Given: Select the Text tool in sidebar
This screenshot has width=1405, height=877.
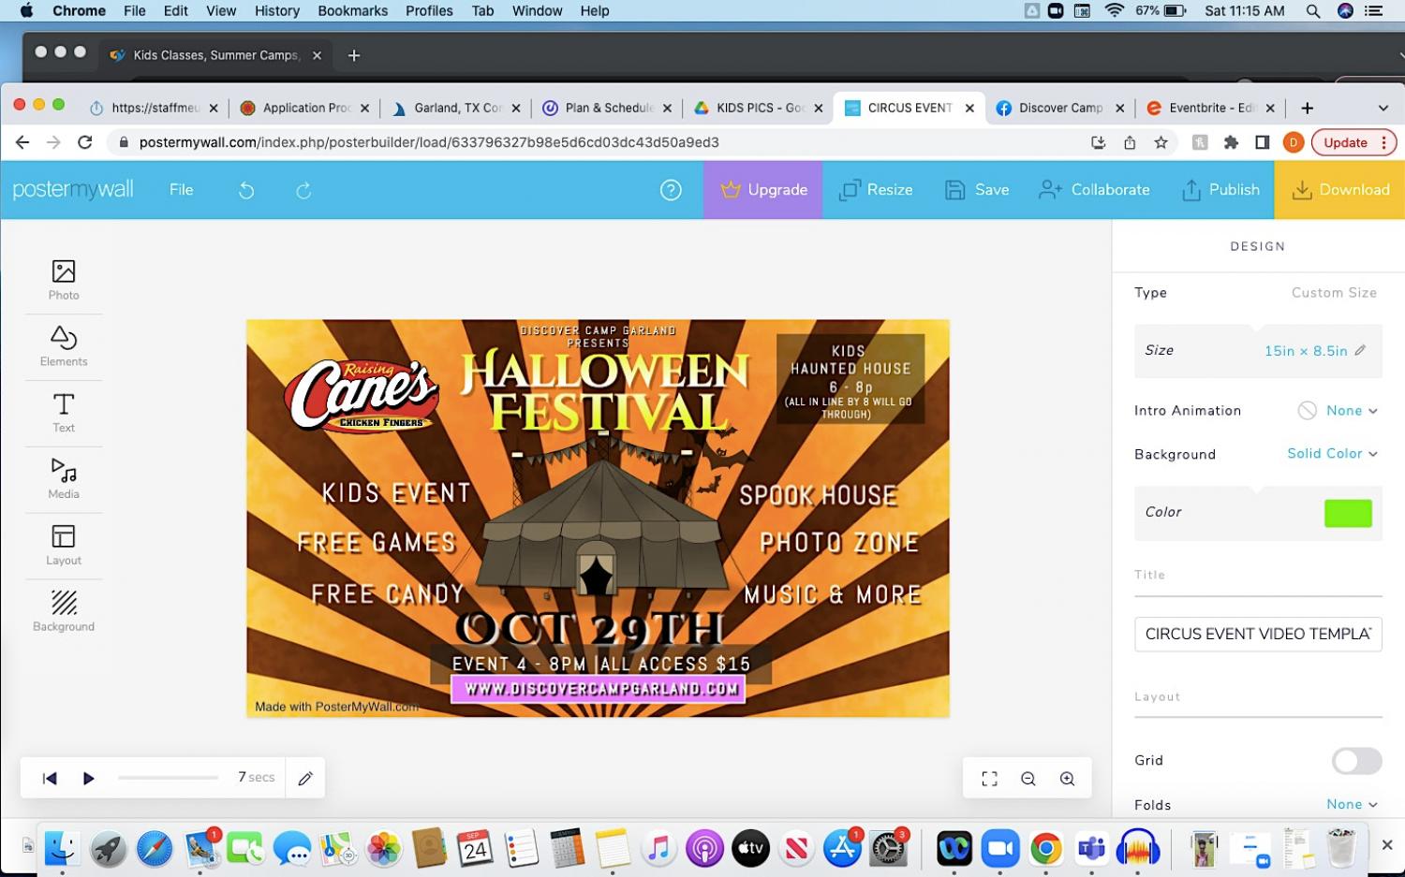Looking at the screenshot, I should tap(64, 413).
